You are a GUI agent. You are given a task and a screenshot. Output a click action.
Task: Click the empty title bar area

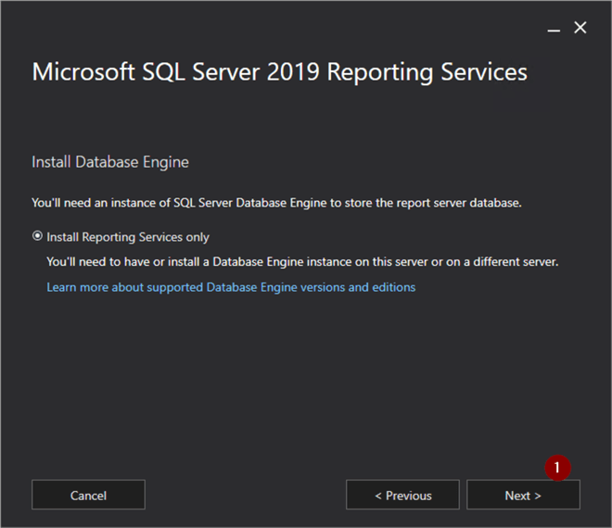coord(278,26)
